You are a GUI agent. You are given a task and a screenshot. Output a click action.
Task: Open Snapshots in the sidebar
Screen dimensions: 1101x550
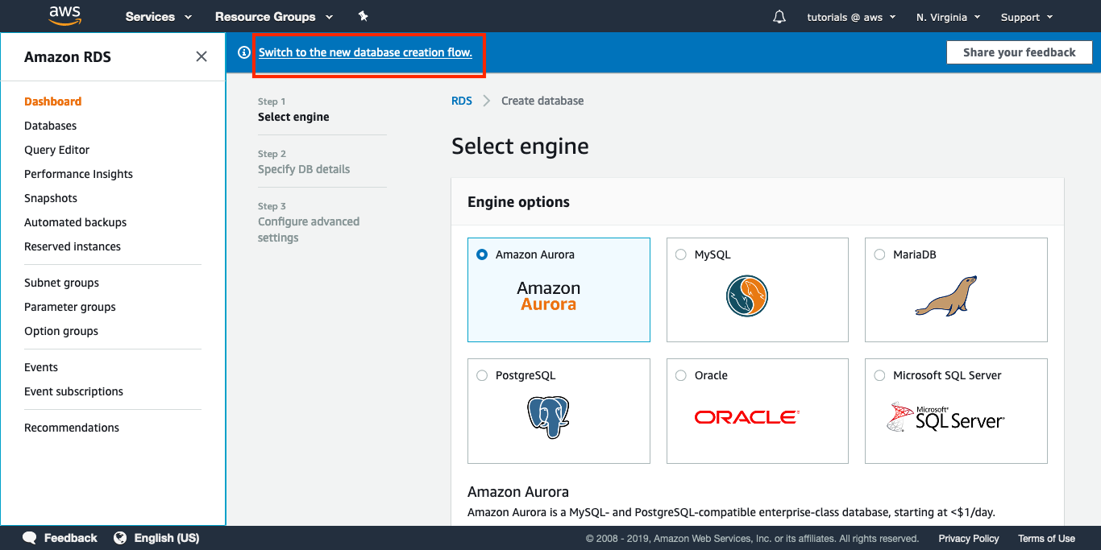[x=51, y=198]
